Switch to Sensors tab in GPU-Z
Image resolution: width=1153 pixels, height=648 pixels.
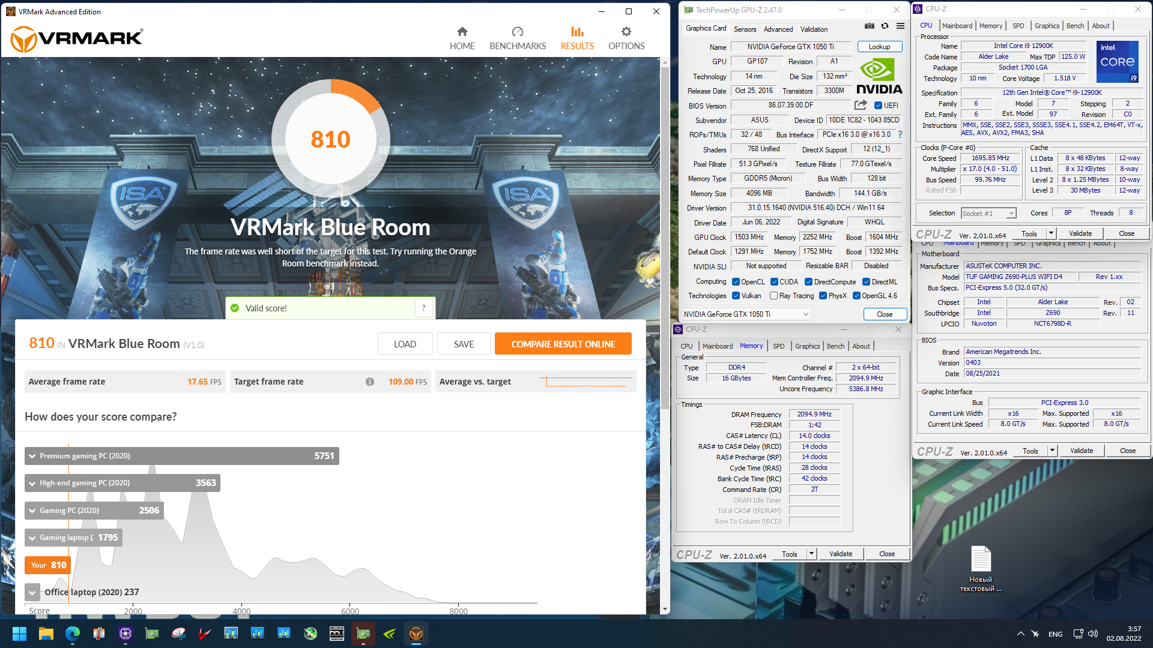click(x=745, y=29)
